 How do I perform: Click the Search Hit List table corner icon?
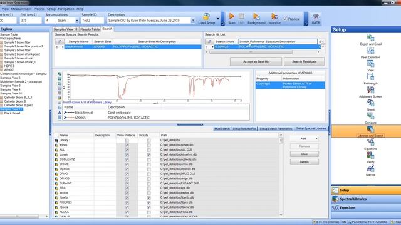(209, 42)
